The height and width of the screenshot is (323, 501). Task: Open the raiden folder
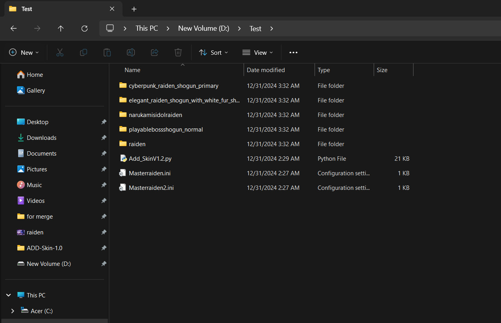tap(137, 144)
